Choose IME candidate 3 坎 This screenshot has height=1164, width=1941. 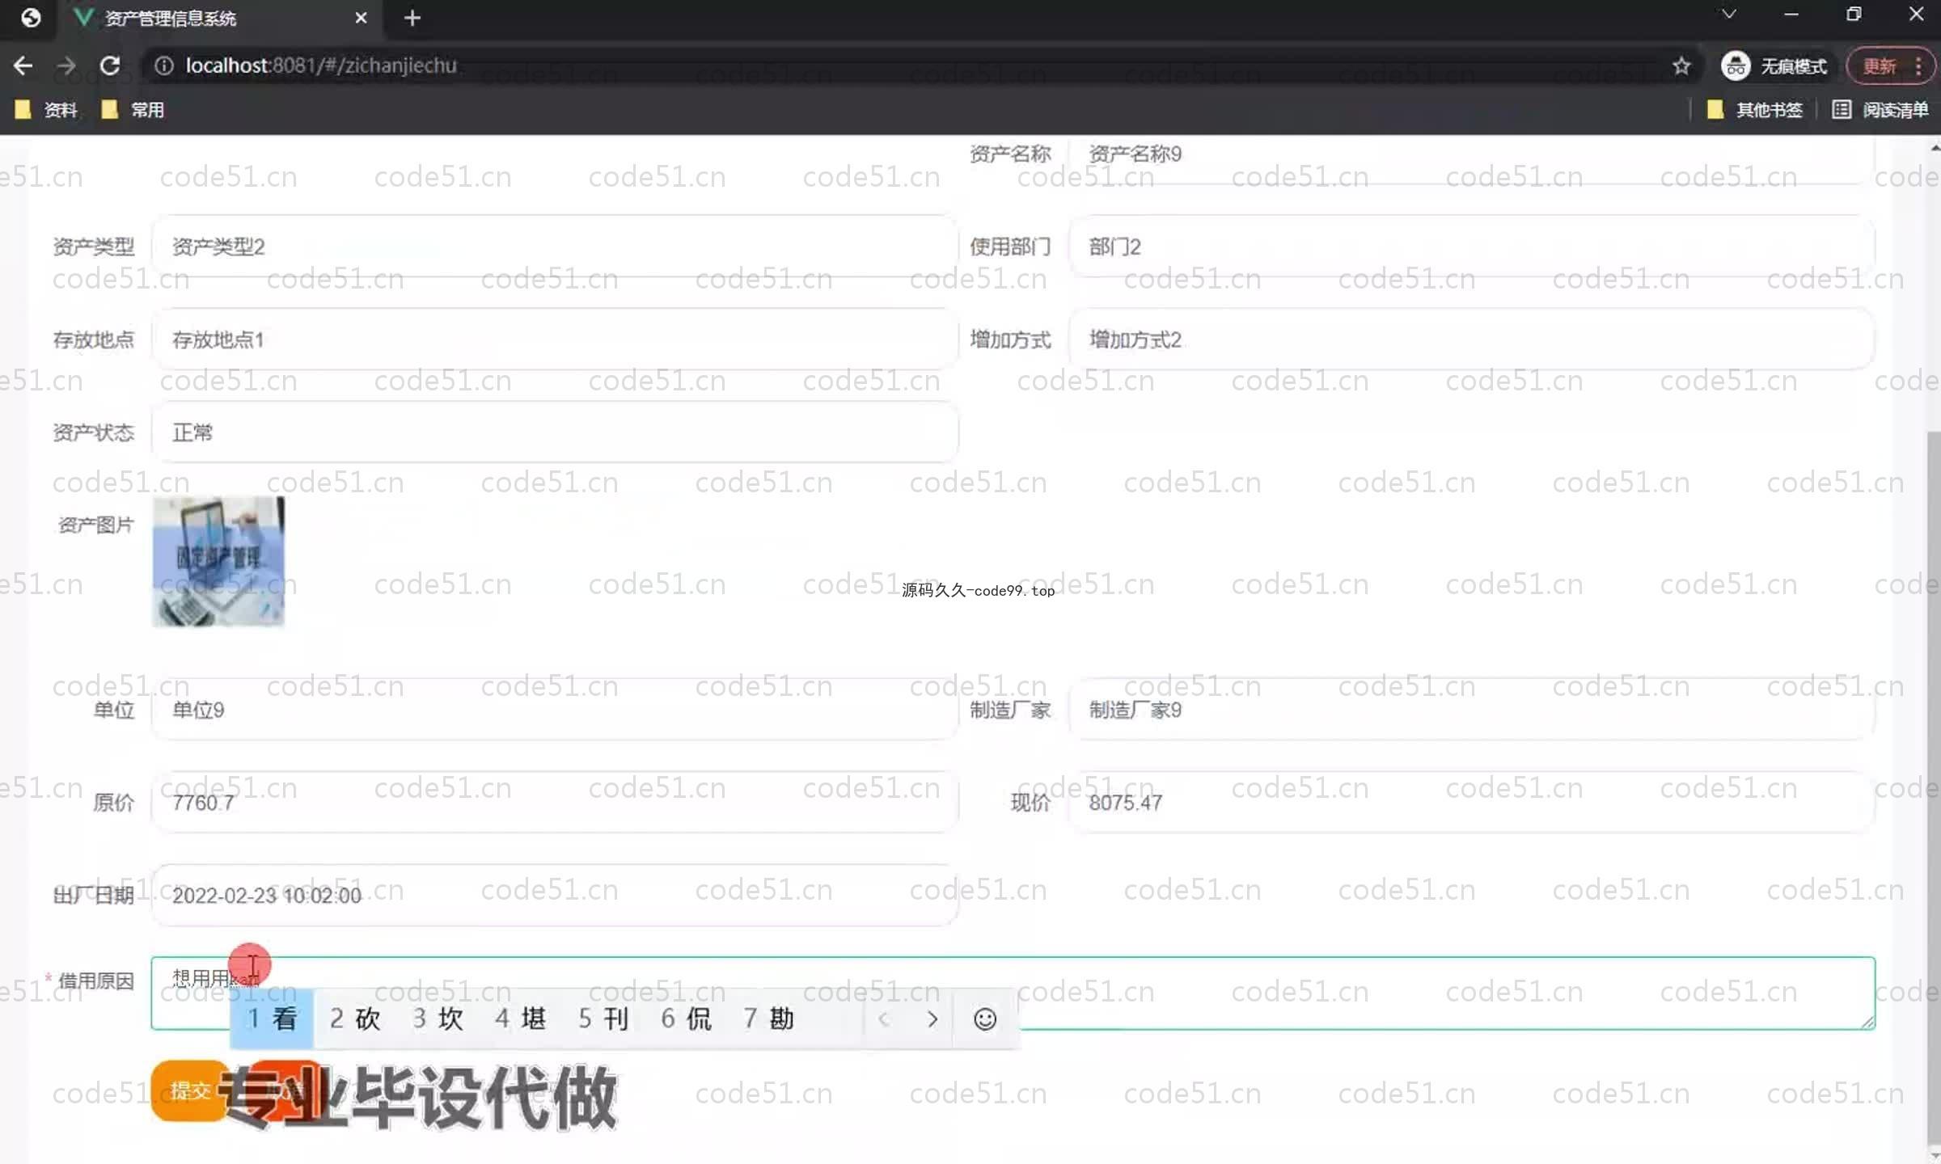[x=438, y=1018]
